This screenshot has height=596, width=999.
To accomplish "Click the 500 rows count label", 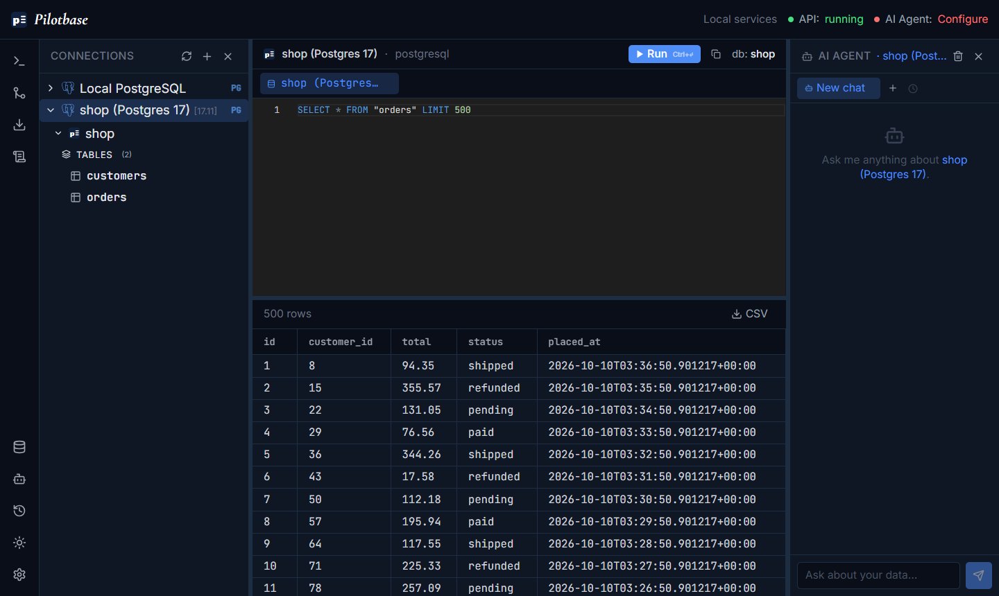I will 287,314.
